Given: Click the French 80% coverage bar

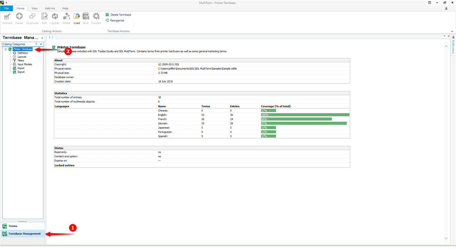Looking at the screenshot, I should click(296, 119).
